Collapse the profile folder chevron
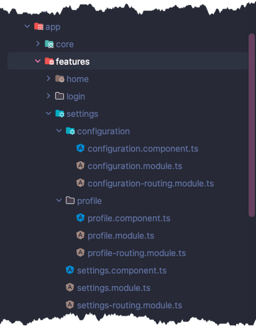Viewport: 256px width, 327px height. click(x=59, y=200)
